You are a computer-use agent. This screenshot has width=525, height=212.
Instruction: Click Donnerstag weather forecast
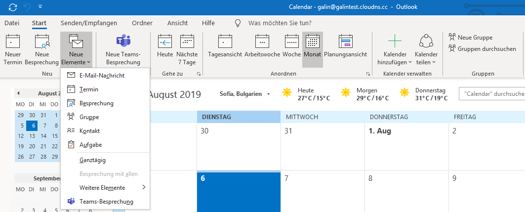(x=424, y=94)
